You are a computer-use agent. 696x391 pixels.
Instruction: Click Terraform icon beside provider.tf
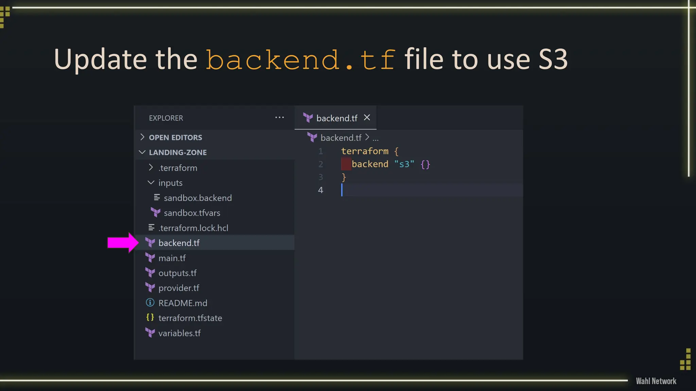point(150,287)
